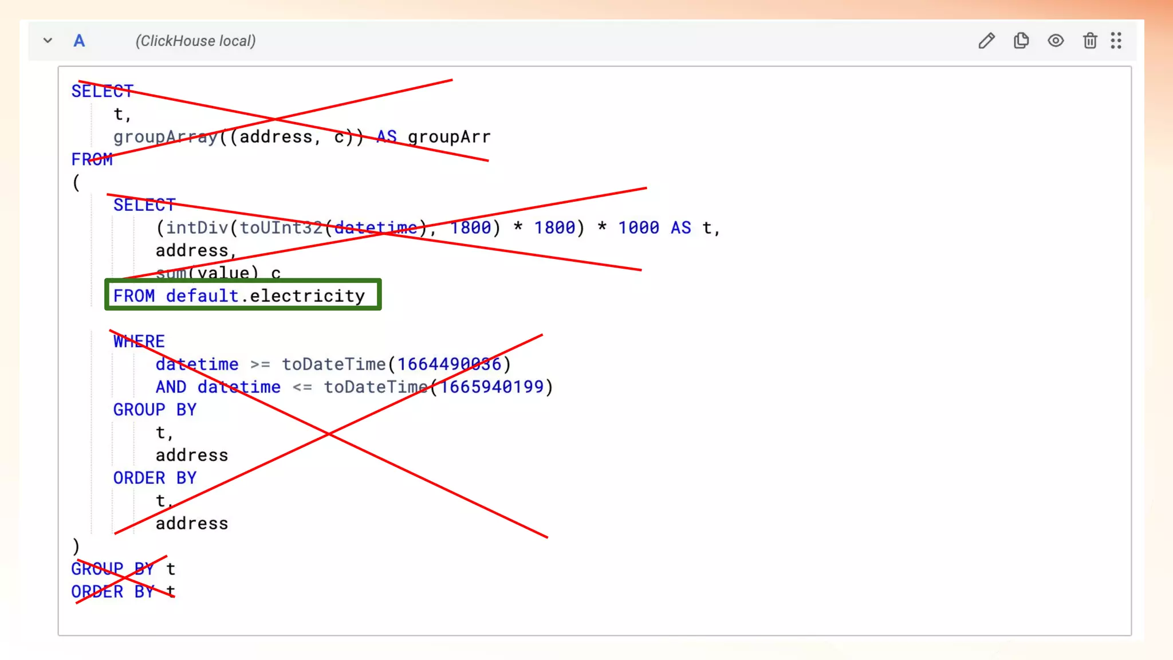Screen dimensions: 1173x660
Task: Delete query A using the trash icon
Action: (1089, 41)
